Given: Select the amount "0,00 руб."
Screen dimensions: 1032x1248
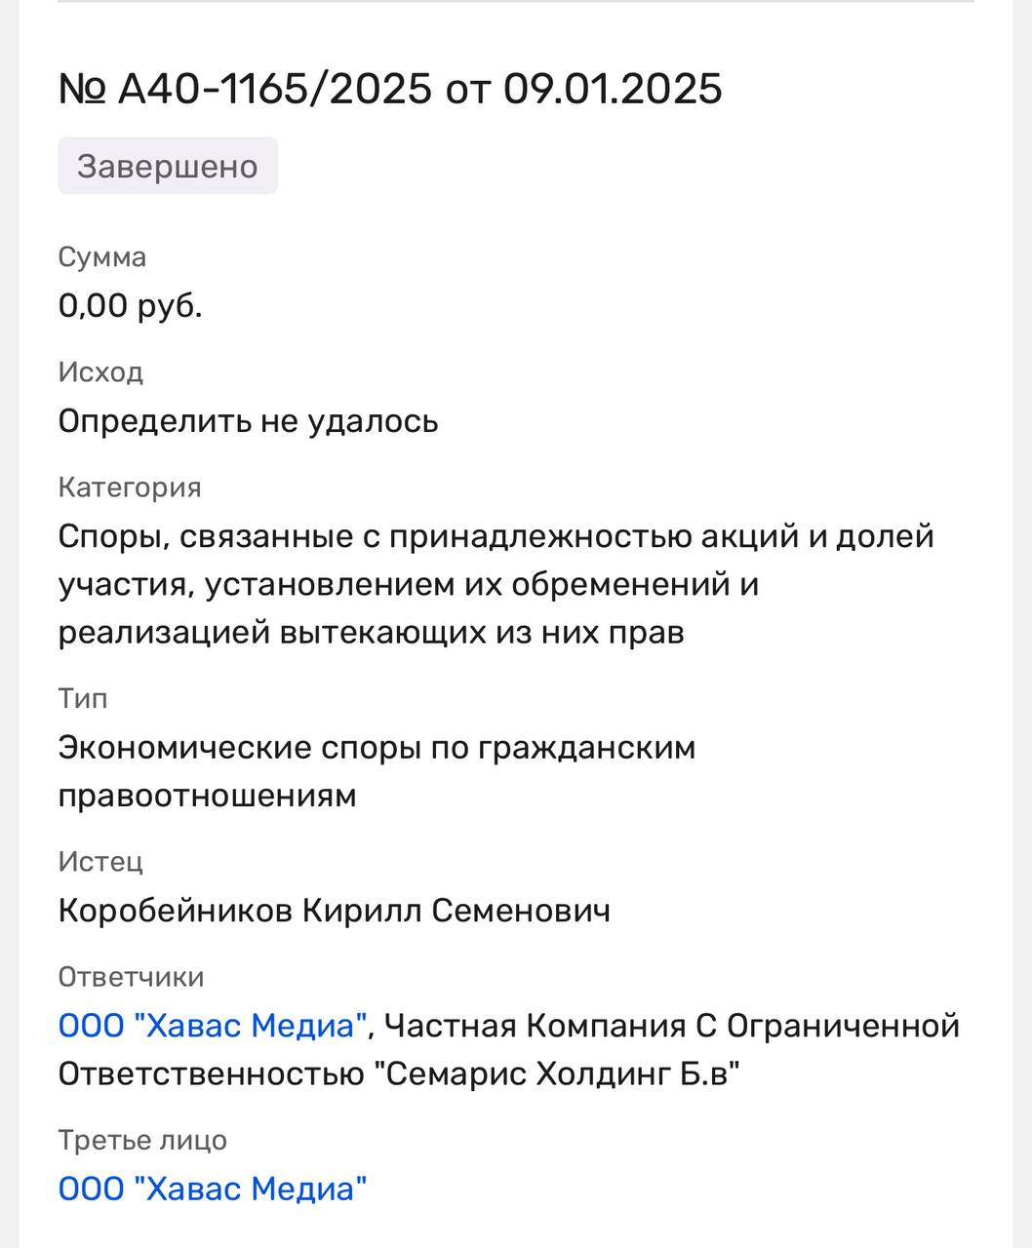Looking at the screenshot, I should tap(131, 306).
